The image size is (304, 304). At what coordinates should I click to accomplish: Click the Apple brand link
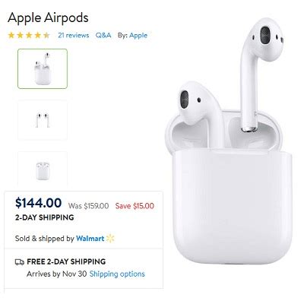(138, 35)
